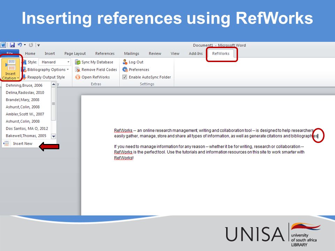Switch to the References tab
This screenshot has height=251, width=335.
click(105, 54)
